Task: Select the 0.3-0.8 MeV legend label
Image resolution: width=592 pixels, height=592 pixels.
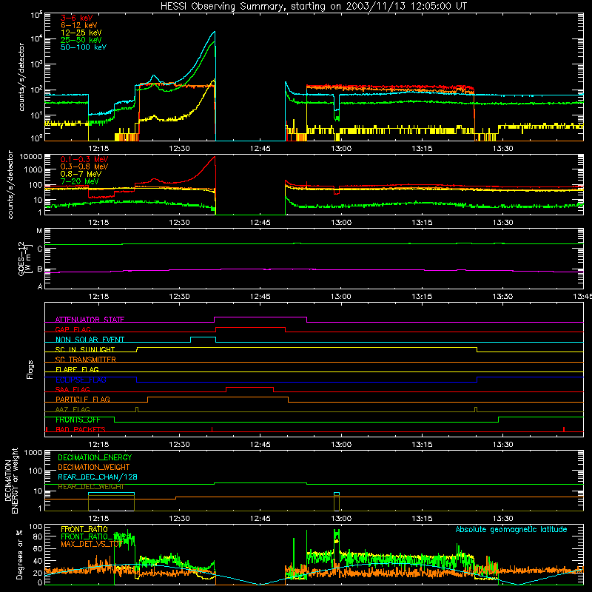Action: pyautogui.click(x=84, y=166)
